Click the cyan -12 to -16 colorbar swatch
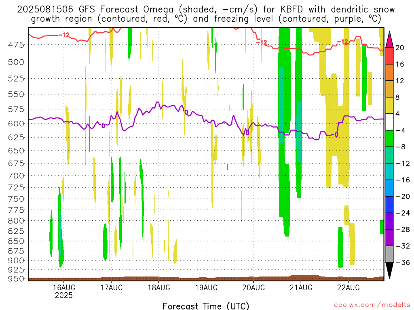Viewport: 414px width, 310px height. pos(389,171)
